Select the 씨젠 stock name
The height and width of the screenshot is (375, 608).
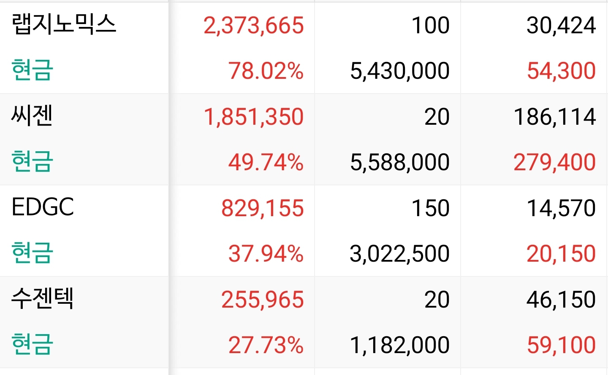click(x=32, y=116)
